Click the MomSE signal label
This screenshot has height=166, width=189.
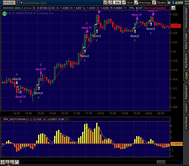point(17,79)
